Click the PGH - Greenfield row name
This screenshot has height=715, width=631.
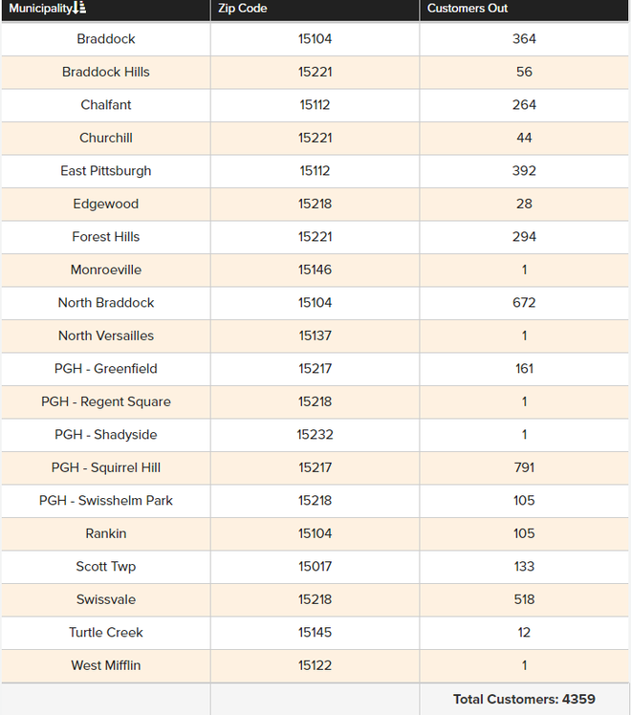[x=106, y=369]
